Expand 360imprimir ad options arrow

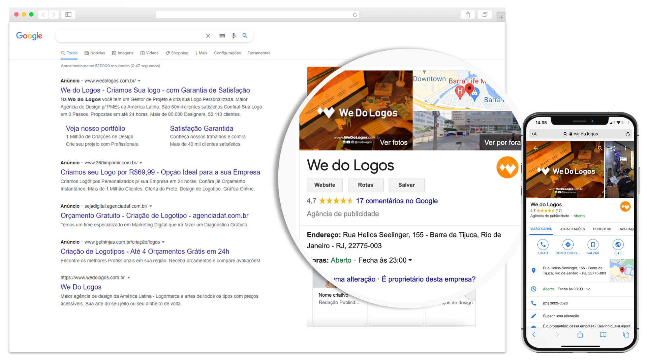pyautogui.click(x=141, y=163)
